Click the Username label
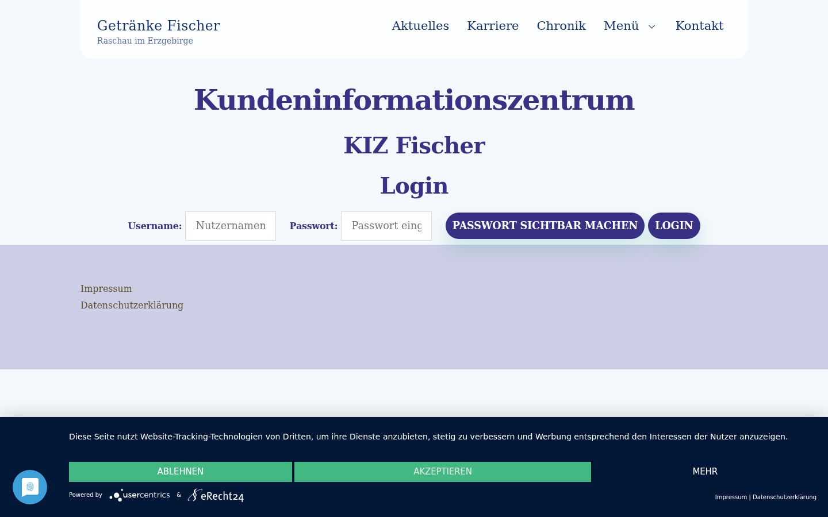 [x=155, y=226]
